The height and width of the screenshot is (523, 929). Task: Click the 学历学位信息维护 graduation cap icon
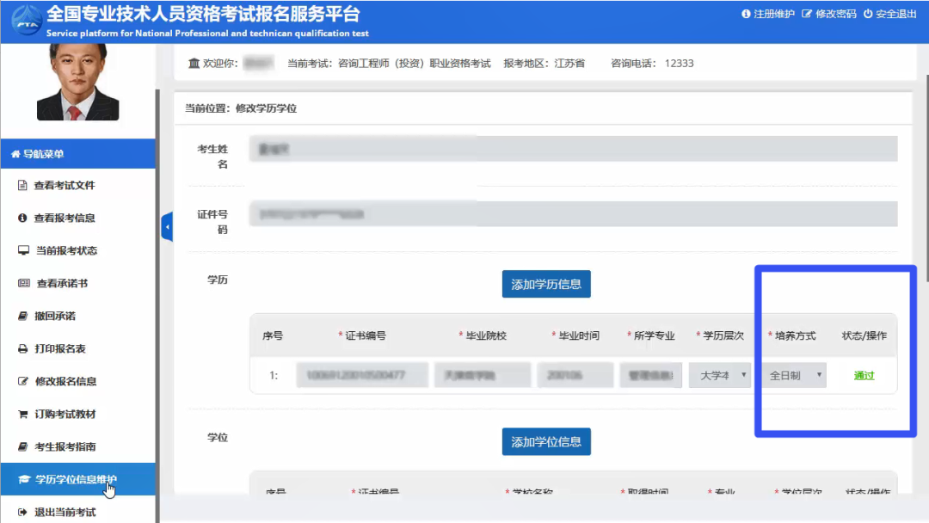(x=23, y=480)
